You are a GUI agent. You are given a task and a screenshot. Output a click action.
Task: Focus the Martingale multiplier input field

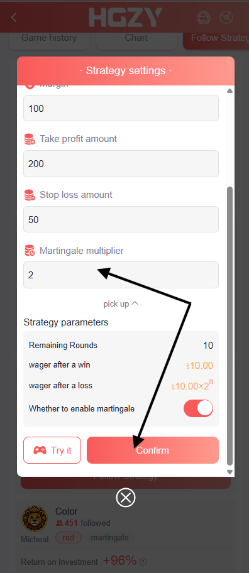[x=121, y=275]
